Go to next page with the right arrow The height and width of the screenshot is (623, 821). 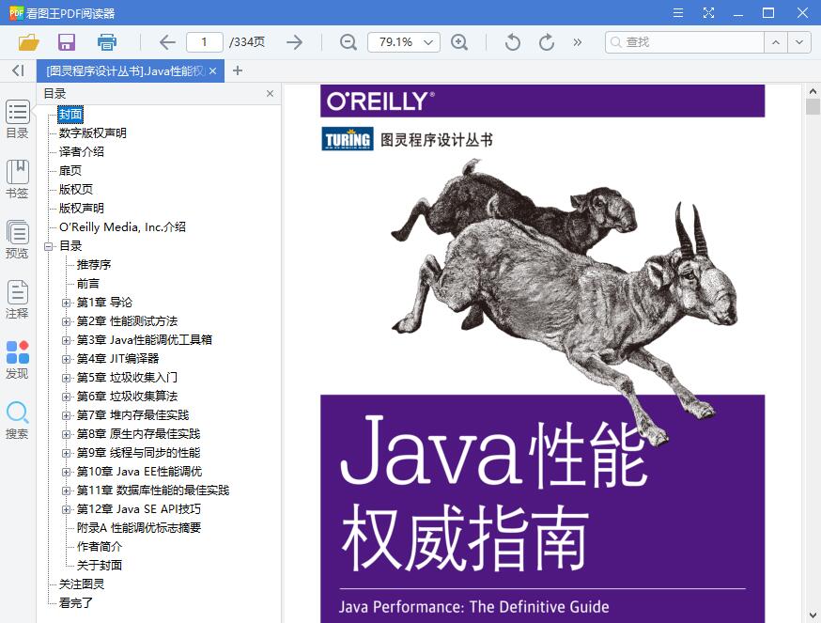(x=295, y=42)
